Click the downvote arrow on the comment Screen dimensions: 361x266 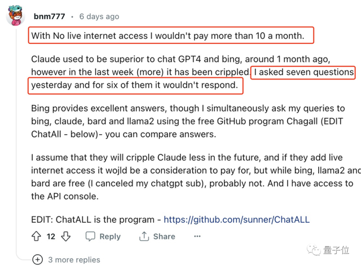pyautogui.click(x=65, y=237)
